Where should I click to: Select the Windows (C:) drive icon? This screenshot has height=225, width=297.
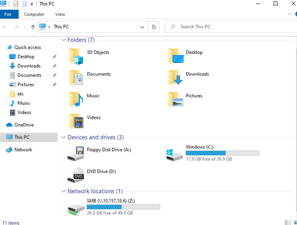[x=174, y=155]
